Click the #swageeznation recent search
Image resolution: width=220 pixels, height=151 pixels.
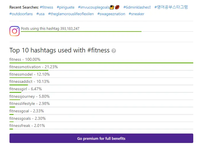[x=111, y=14]
